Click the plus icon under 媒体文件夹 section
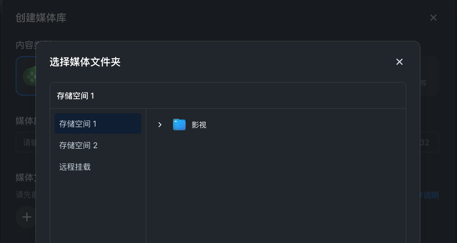The width and height of the screenshot is (457, 243). pos(26,217)
